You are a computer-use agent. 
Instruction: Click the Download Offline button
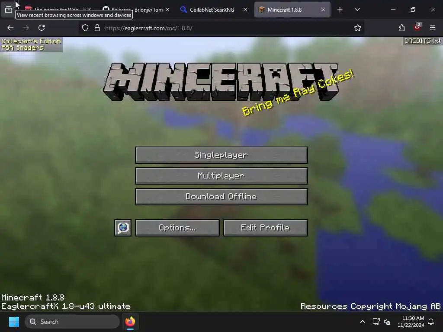pos(221,197)
